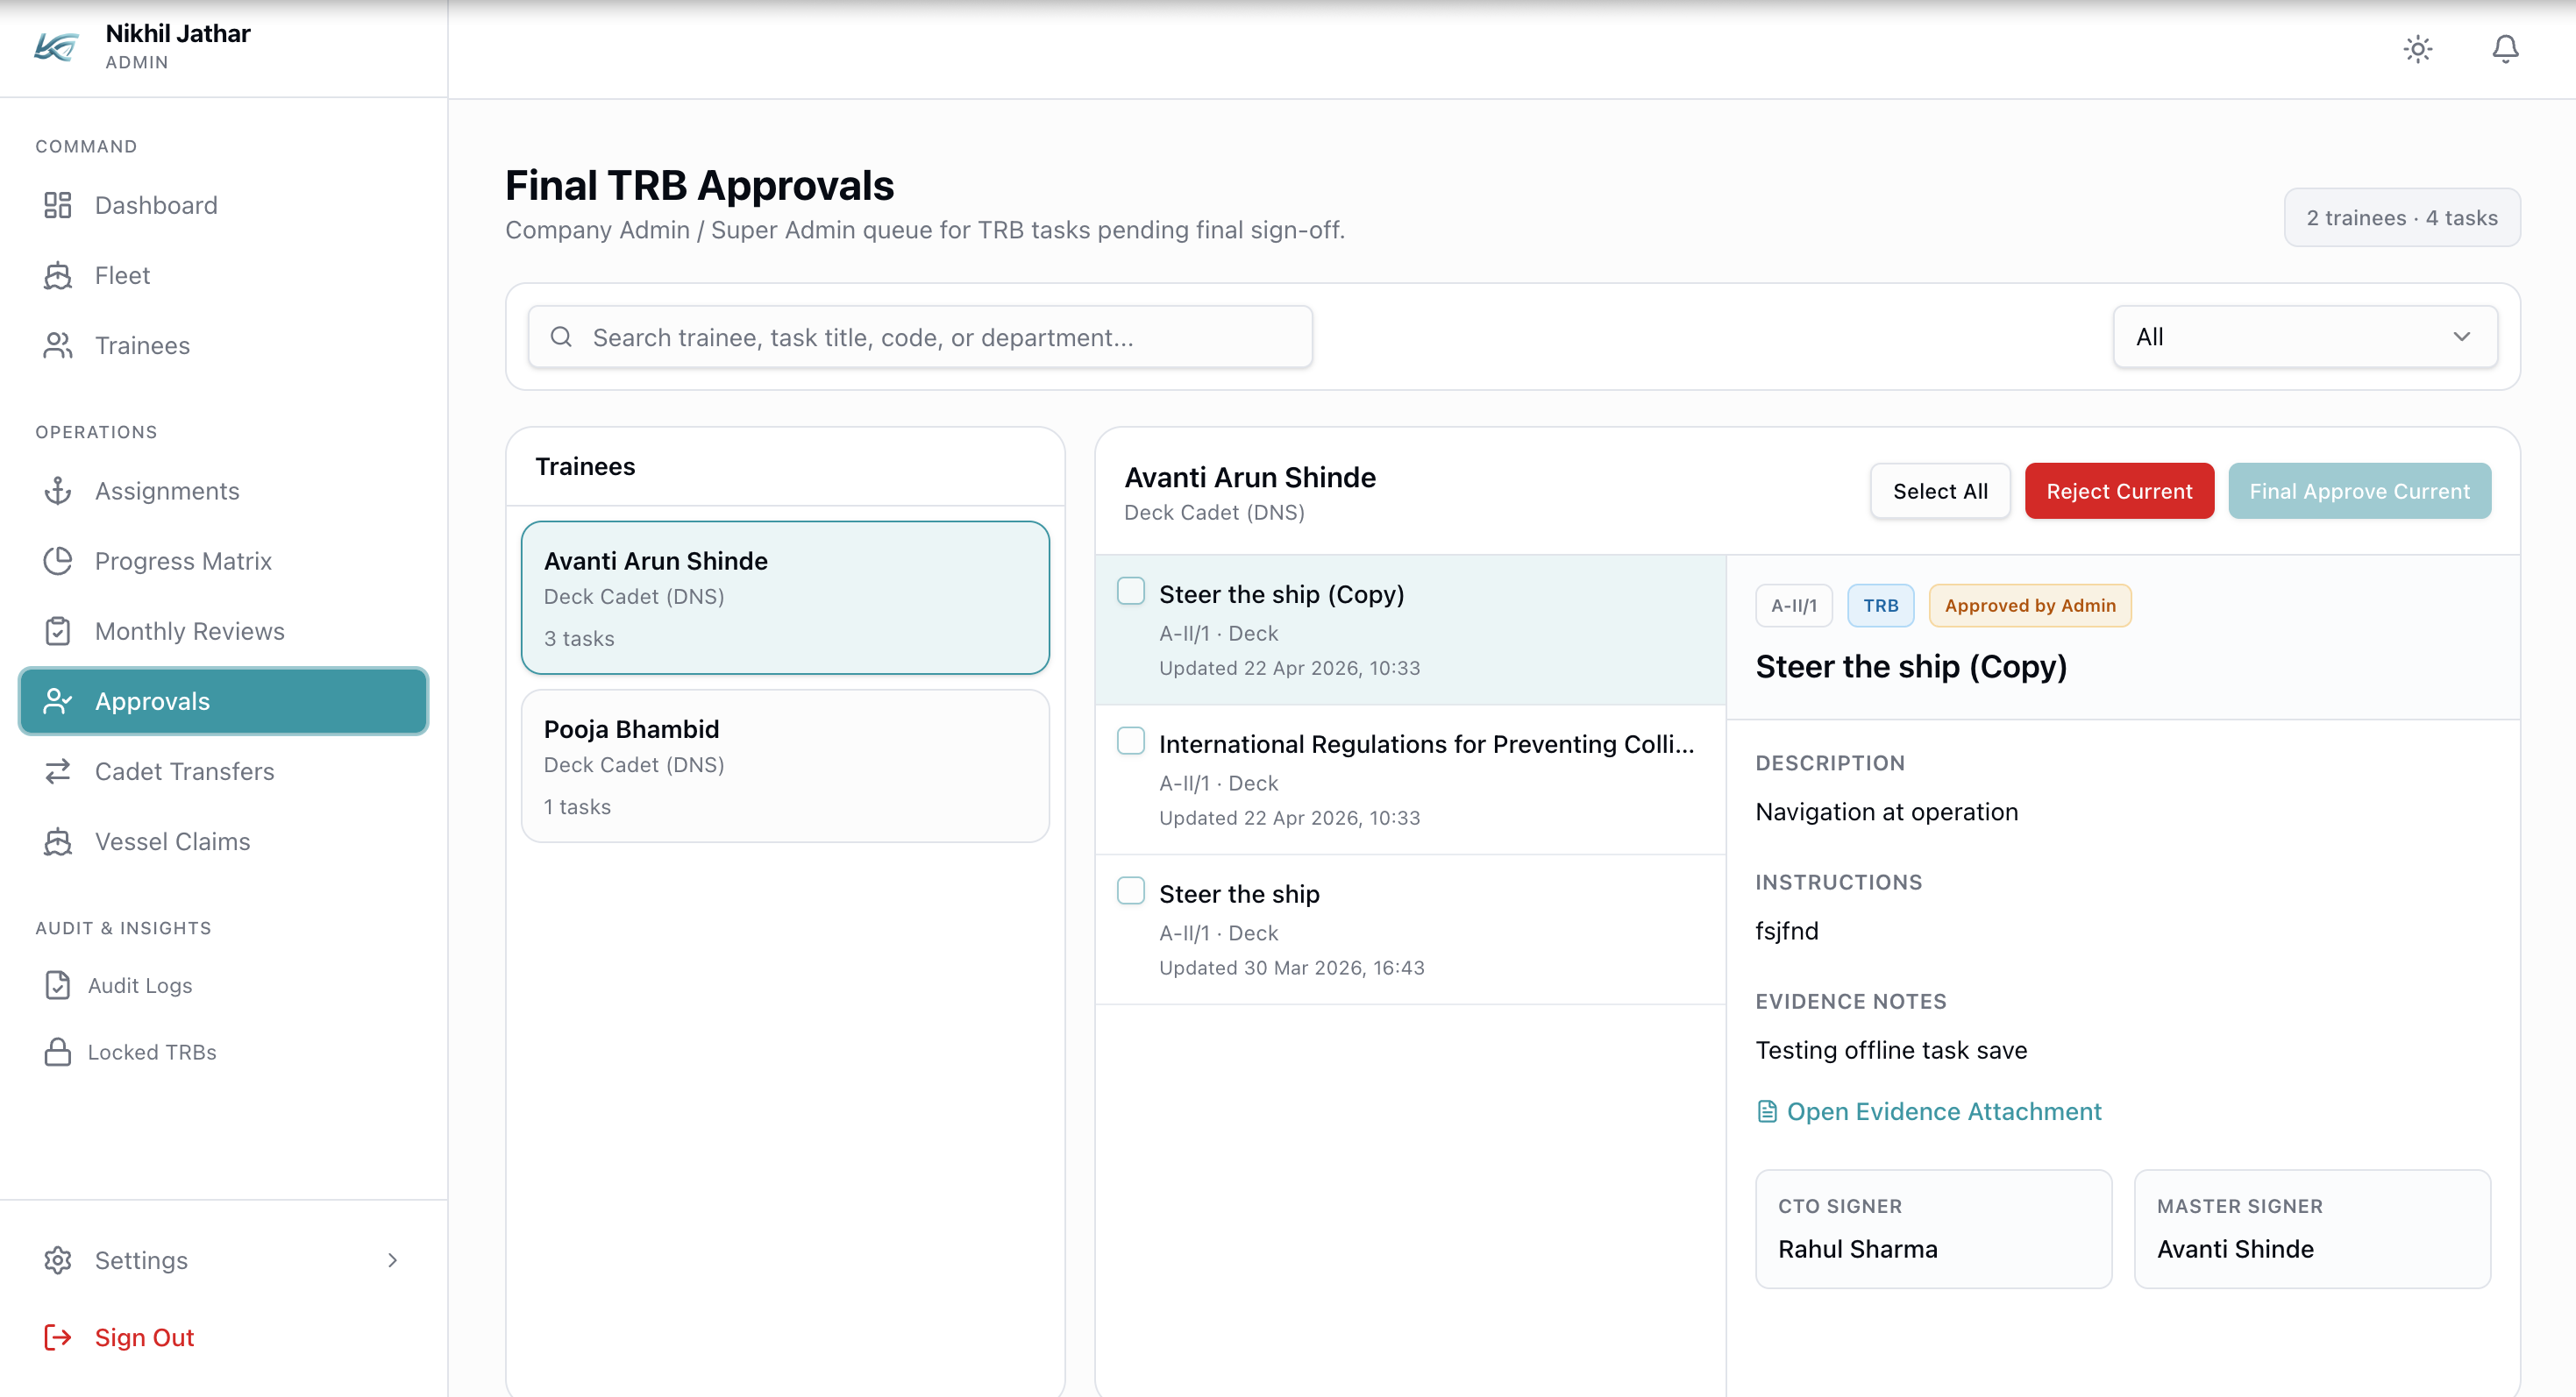The image size is (2576, 1397).
Task: Click the Final TRB Approvals heading
Action: coord(699,186)
